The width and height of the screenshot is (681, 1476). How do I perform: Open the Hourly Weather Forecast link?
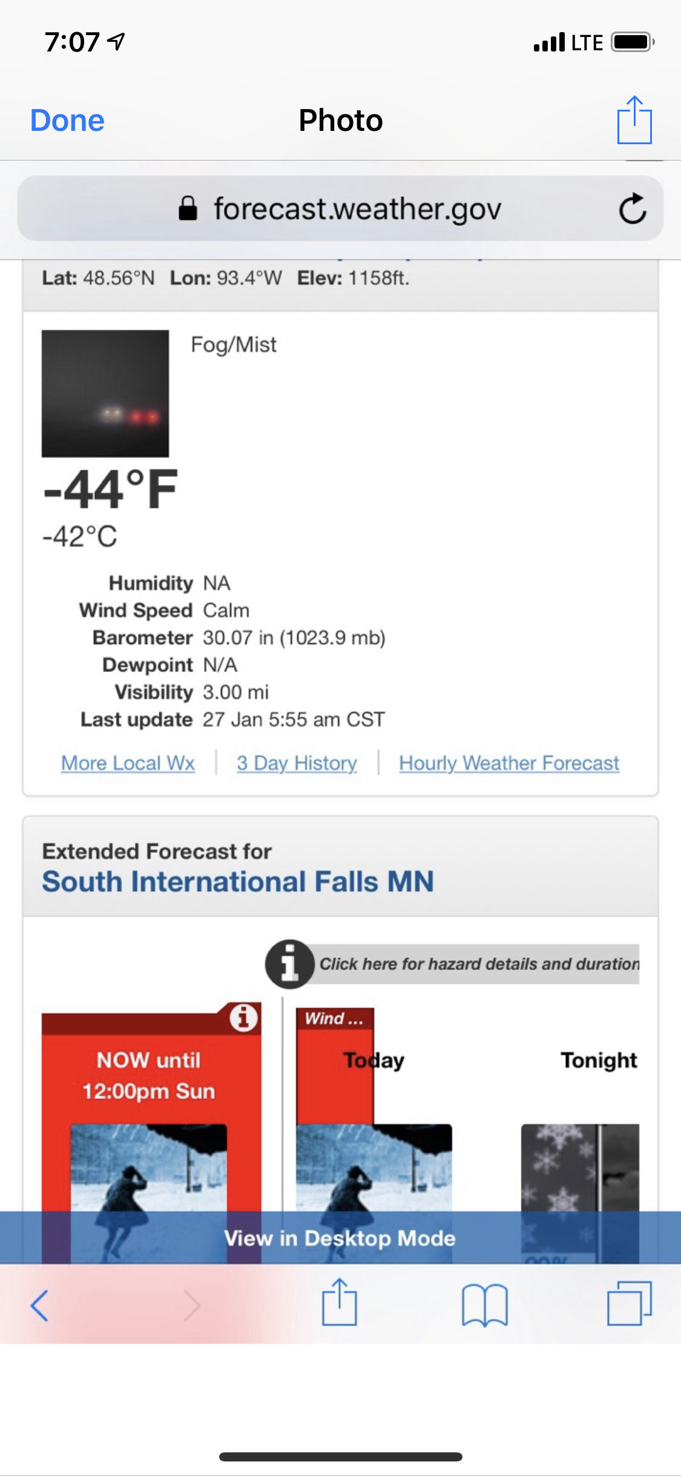coord(508,763)
